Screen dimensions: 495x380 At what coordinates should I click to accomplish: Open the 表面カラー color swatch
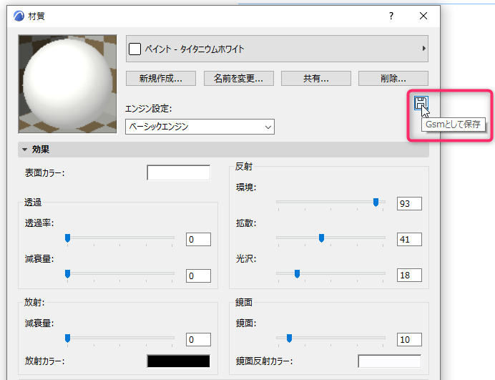click(x=179, y=172)
